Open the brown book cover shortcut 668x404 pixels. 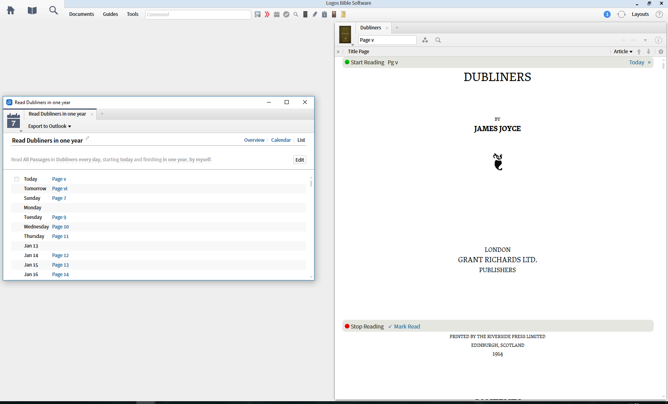click(334, 14)
